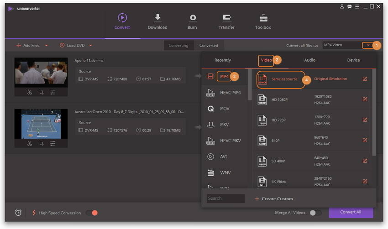Choose MP4 format in the list
388x229 pixels.
(x=225, y=77)
